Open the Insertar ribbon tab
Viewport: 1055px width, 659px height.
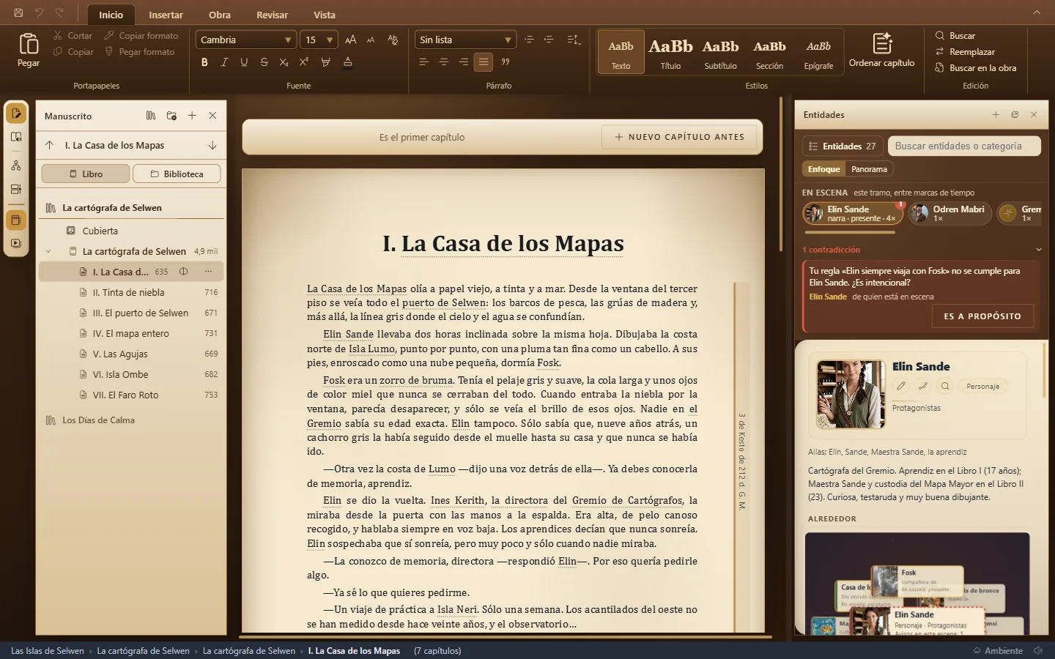pyautogui.click(x=166, y=15)
